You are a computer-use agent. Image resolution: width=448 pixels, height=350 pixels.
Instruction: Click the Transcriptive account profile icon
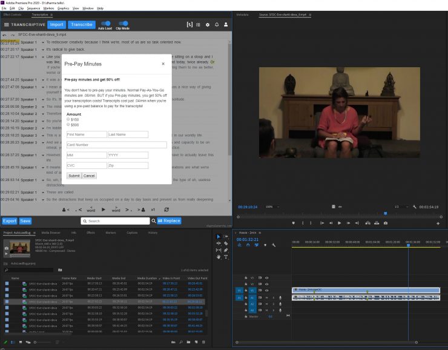click(x=226, y=25)
